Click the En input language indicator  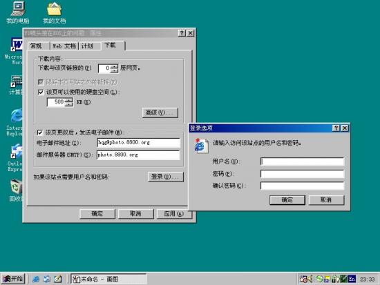point(352,279)
